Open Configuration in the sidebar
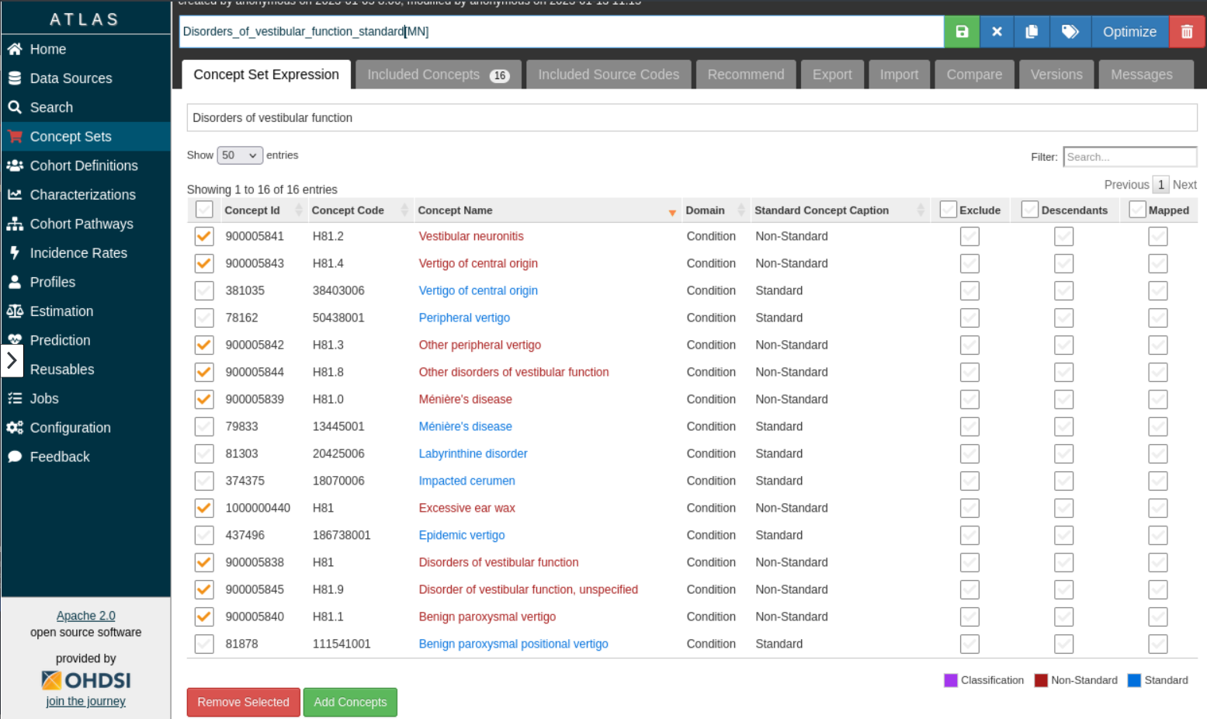 [x=70, y=428]
